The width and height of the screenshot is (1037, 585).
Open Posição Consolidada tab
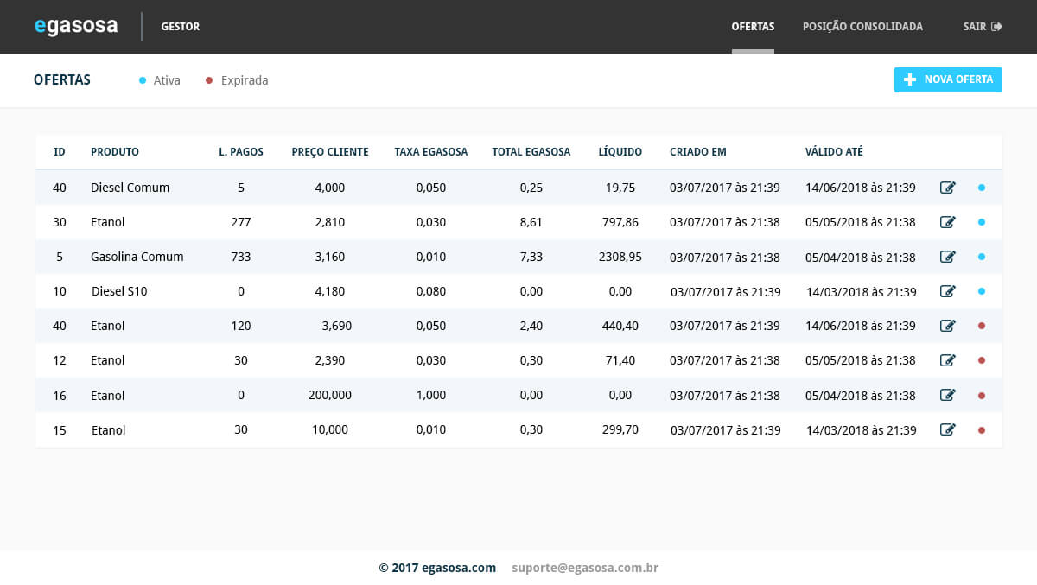(x=862, y=27)
